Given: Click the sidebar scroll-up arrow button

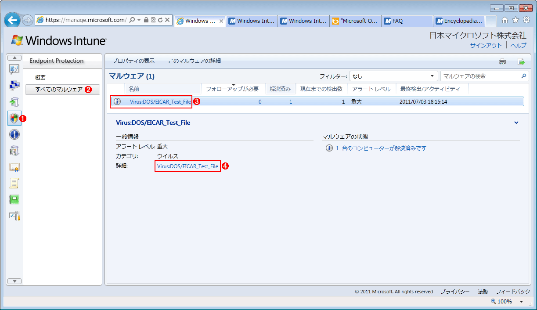Looking at the screenshot, I should point(14,58).
